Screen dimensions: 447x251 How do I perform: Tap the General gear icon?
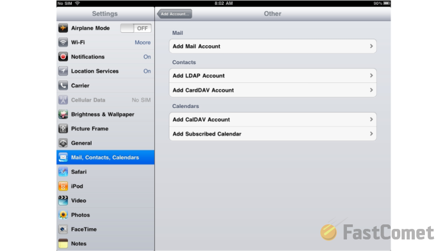pyautogui.click(x=63, y=143)
